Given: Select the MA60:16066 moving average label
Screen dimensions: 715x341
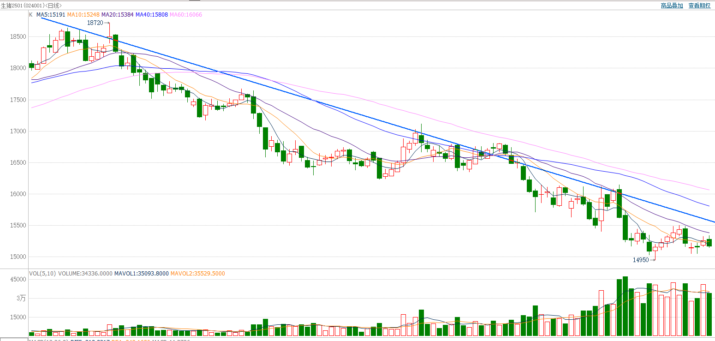Looking at the screenshot, I should tap(186, 15).
